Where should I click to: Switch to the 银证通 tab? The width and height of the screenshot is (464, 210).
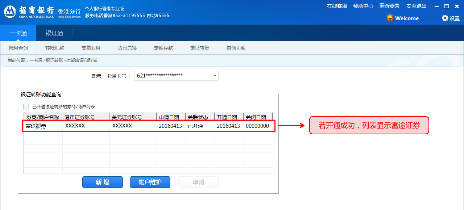54,33
